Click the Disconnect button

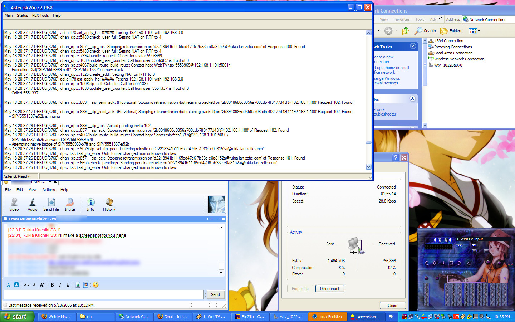(x=329, y=289)
